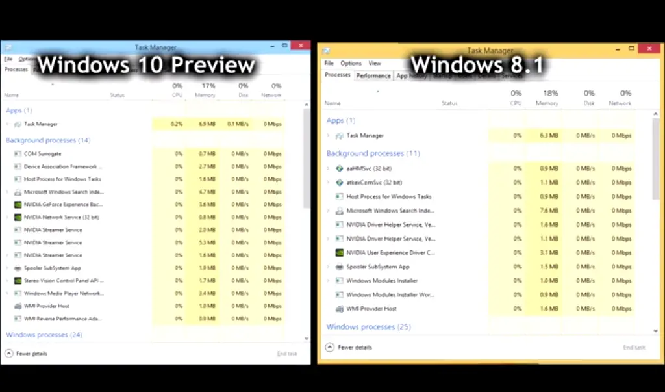Select NVIDIA User Experience Driver icon

coord(339,253)
